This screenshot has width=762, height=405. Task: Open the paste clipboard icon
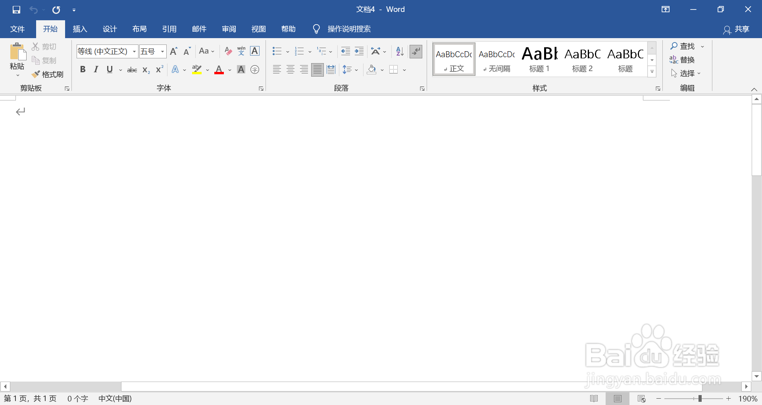coord(17,52)
